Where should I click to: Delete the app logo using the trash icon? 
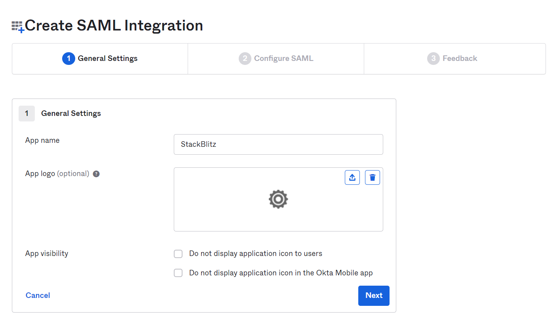coord(372,177)
